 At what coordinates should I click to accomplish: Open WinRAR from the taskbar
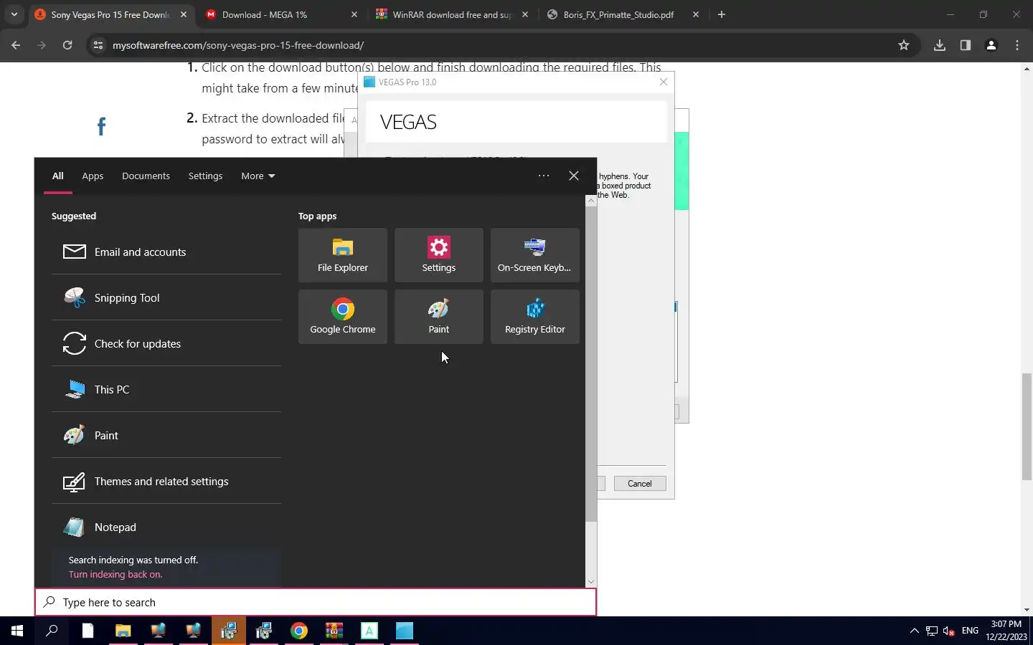pyautogui.click(x=334, y=631)
